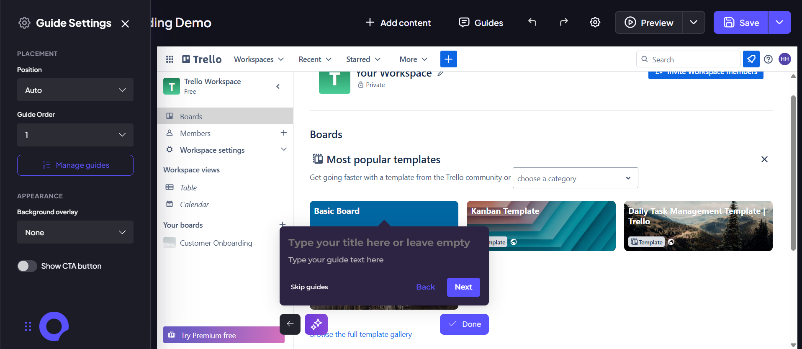Click the Guide Settings gear icon
802x349 pixels.
point(24,23)
